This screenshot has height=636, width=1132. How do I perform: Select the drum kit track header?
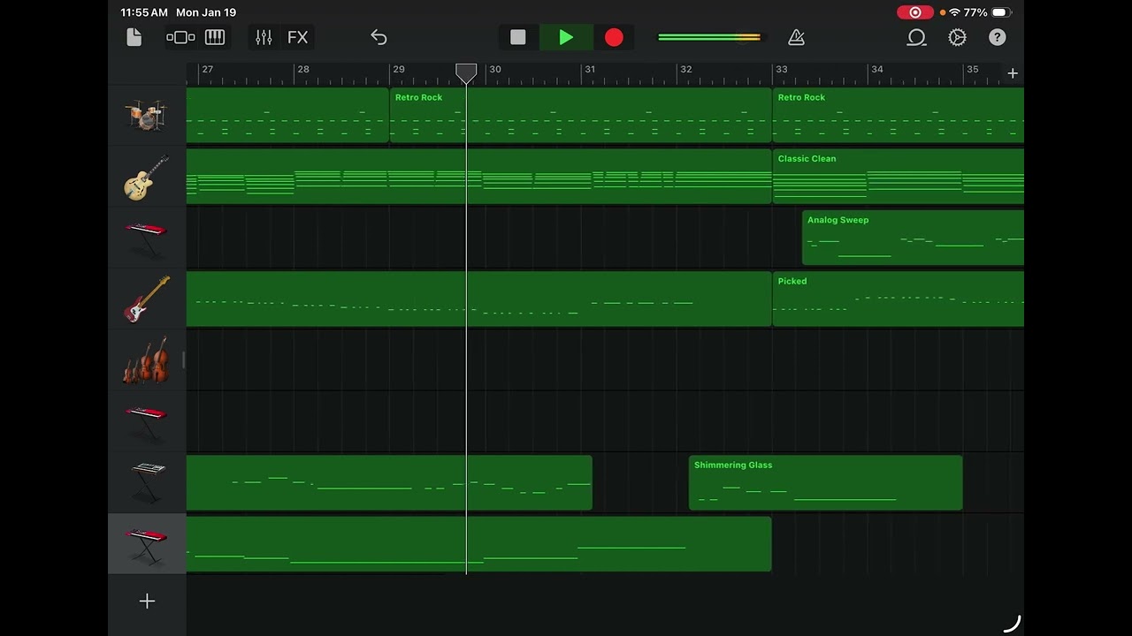tap(147, 115)
